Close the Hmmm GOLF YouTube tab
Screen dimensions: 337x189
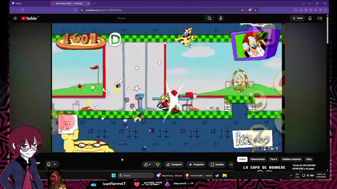[88, 3]
